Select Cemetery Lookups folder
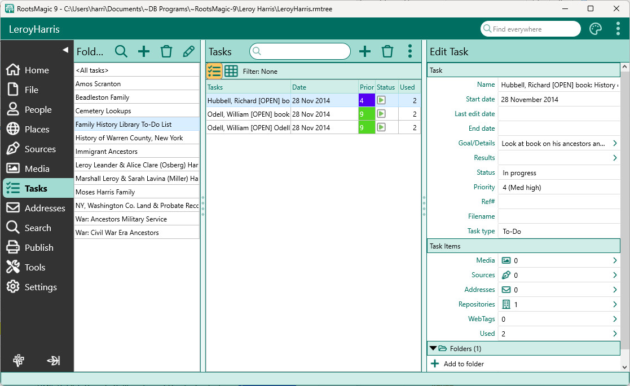Image resolution: width=630 pixels, height=386 pixels. point(103,111)
